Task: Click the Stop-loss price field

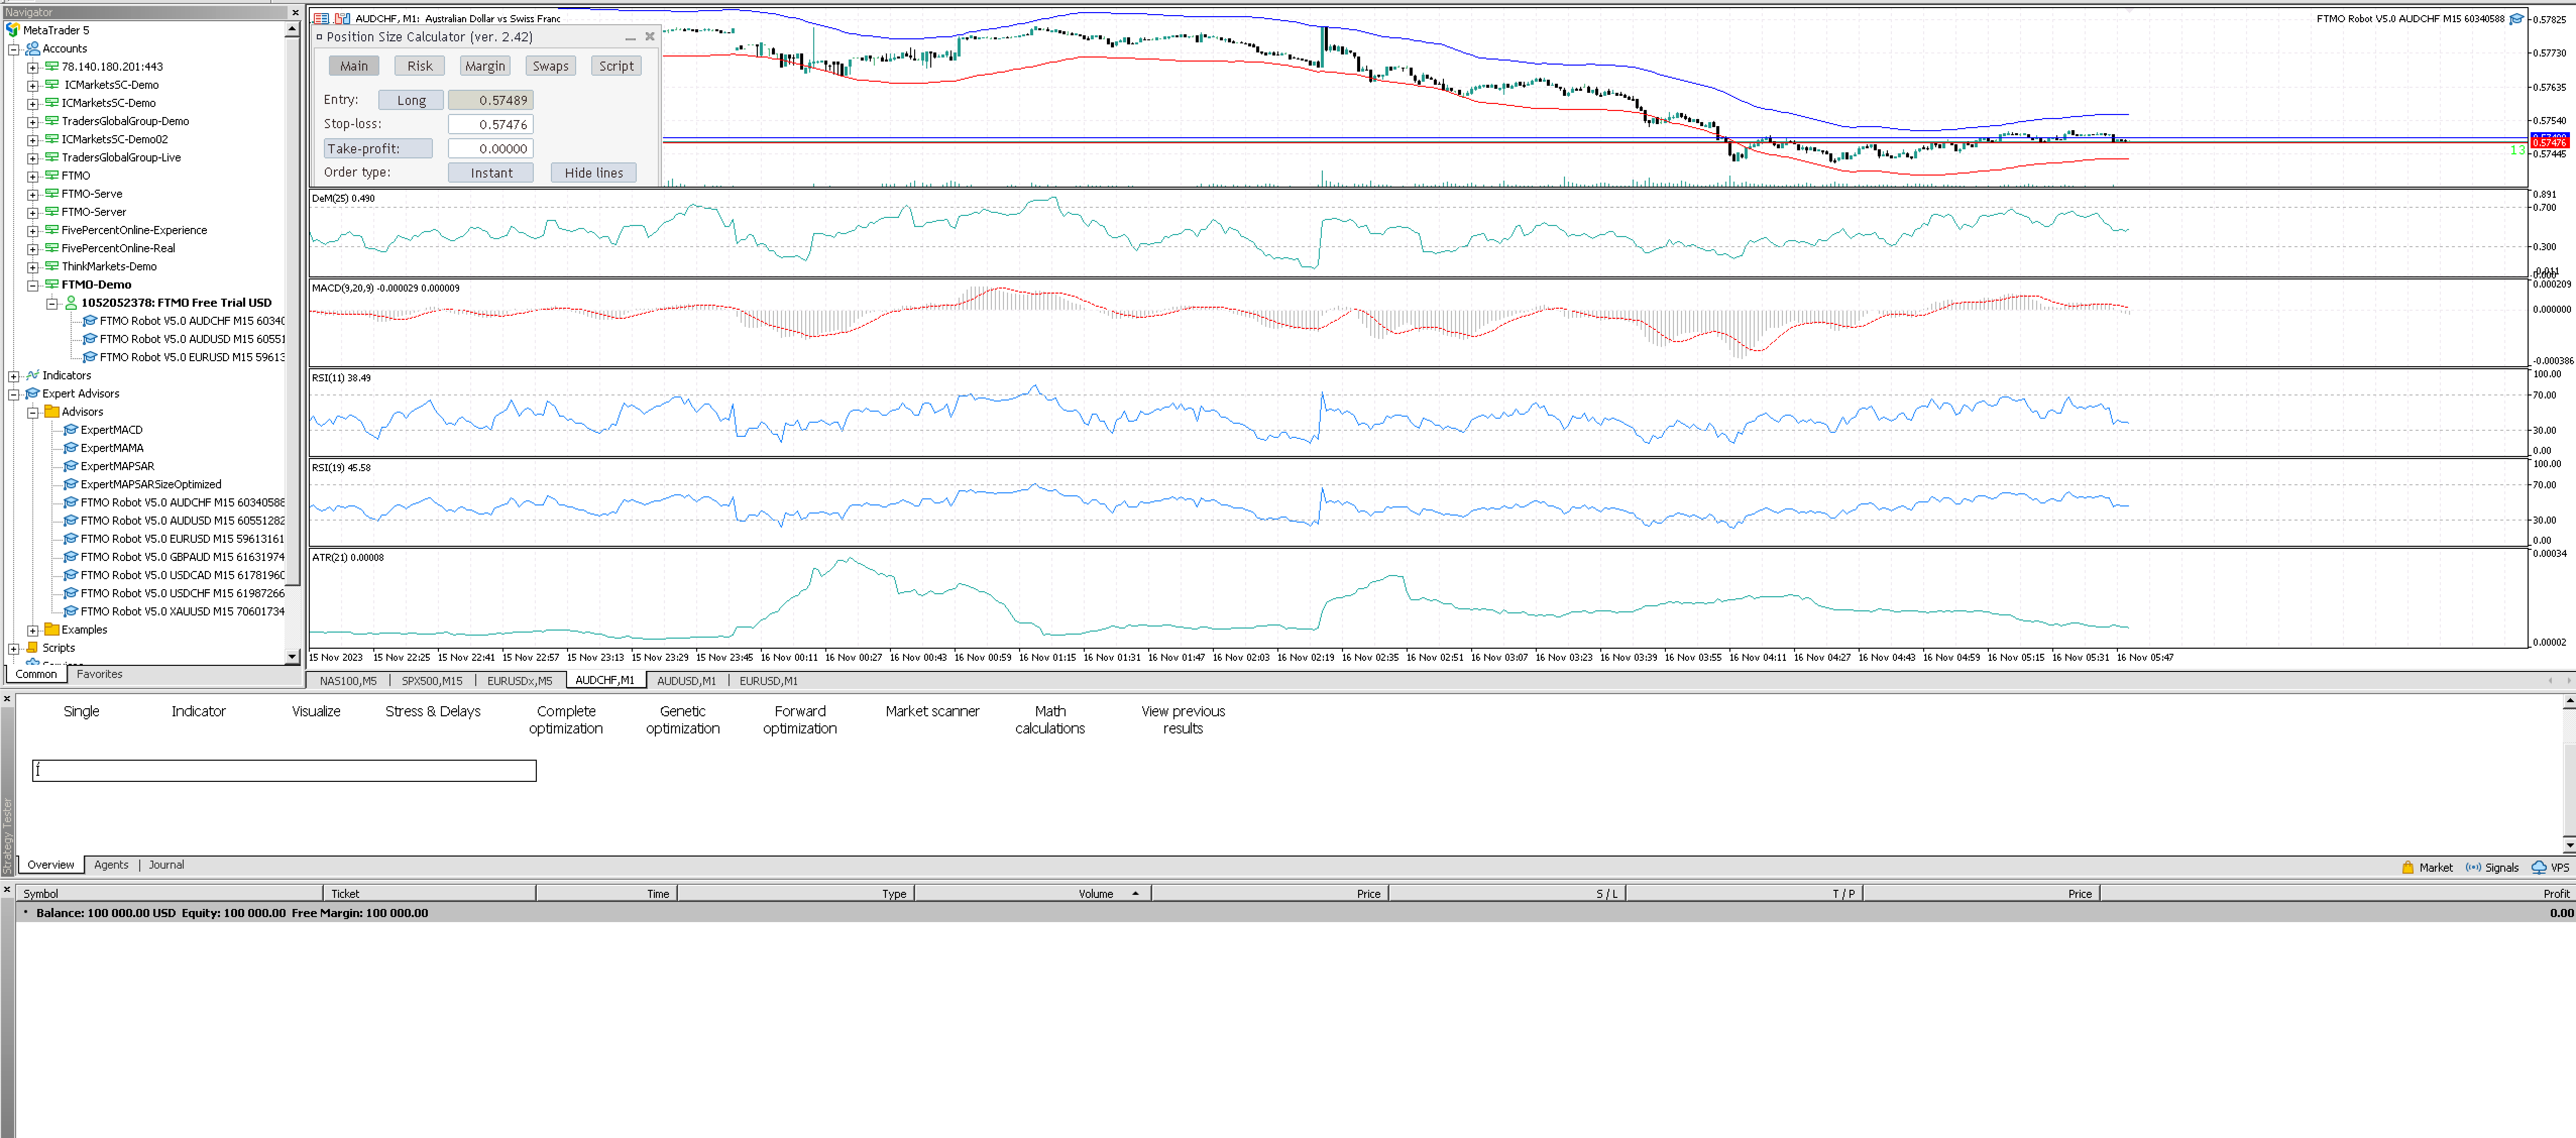Action: click(490, 124)
